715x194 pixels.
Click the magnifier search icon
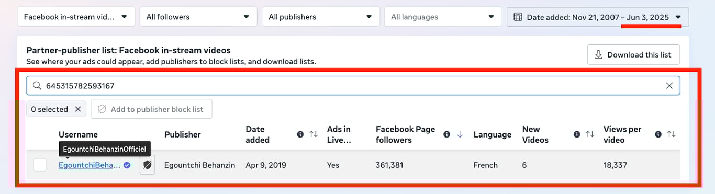point(37,86)
